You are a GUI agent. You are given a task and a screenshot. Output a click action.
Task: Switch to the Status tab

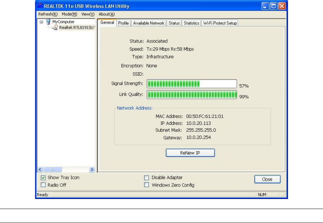(x=174, y=23)
